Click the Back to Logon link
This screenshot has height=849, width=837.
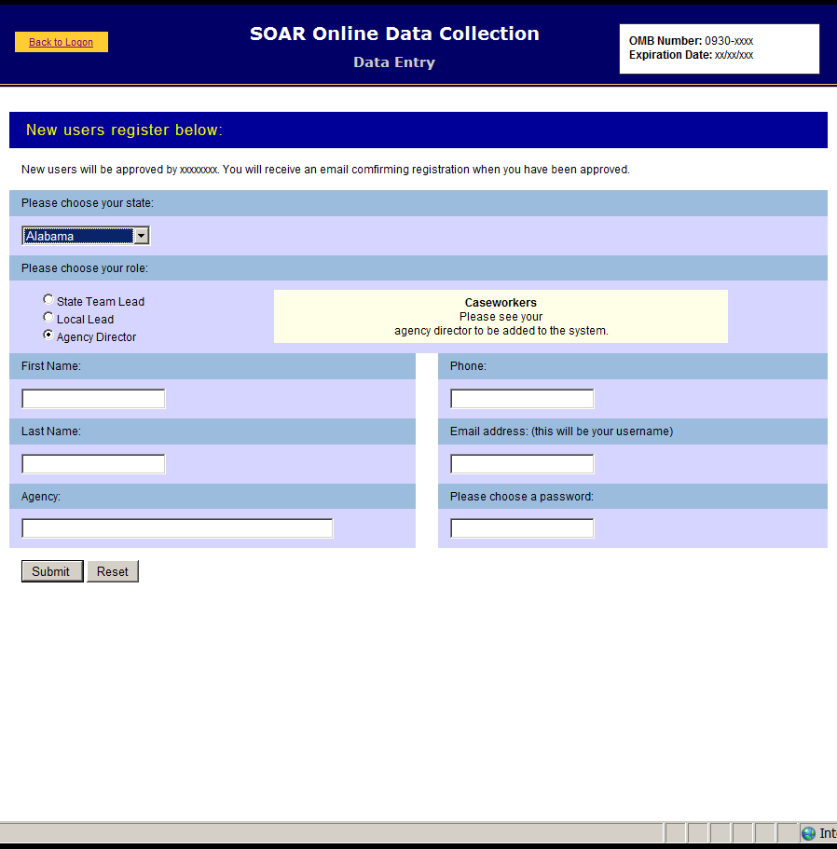(61, 42)
